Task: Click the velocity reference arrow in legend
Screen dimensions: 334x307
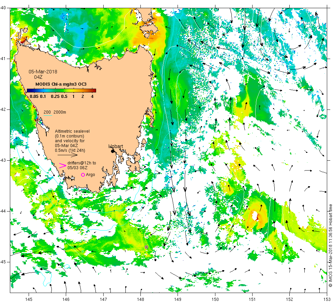Action: [x=68, y=155]
